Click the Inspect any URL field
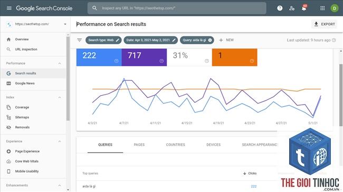This screenshot has height=192, width=343. click(177, 8)
